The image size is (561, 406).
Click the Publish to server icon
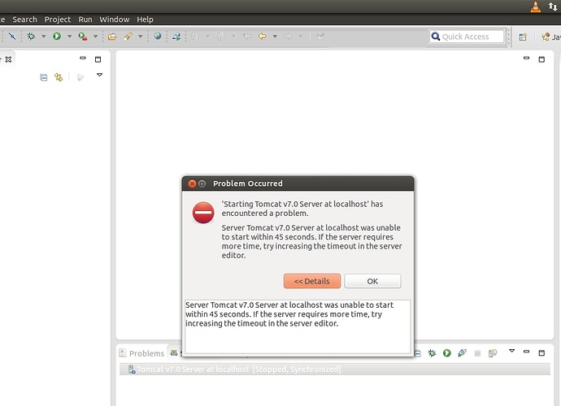tap(493, 353)
